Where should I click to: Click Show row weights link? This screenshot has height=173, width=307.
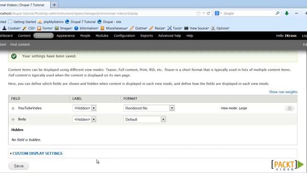click(283, 92)
